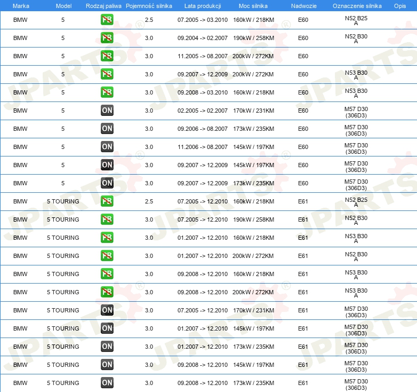The height and width of the screenshot is (392, 417).
Task: Click the PB petrol icon in the 09.2004 -> 02.2007 row
Action: point(107,38)
